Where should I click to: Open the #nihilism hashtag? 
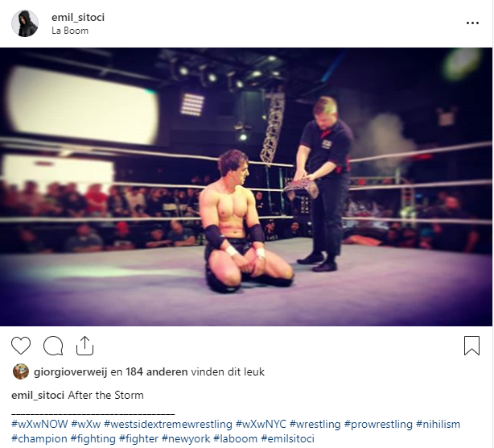[438, 424]
